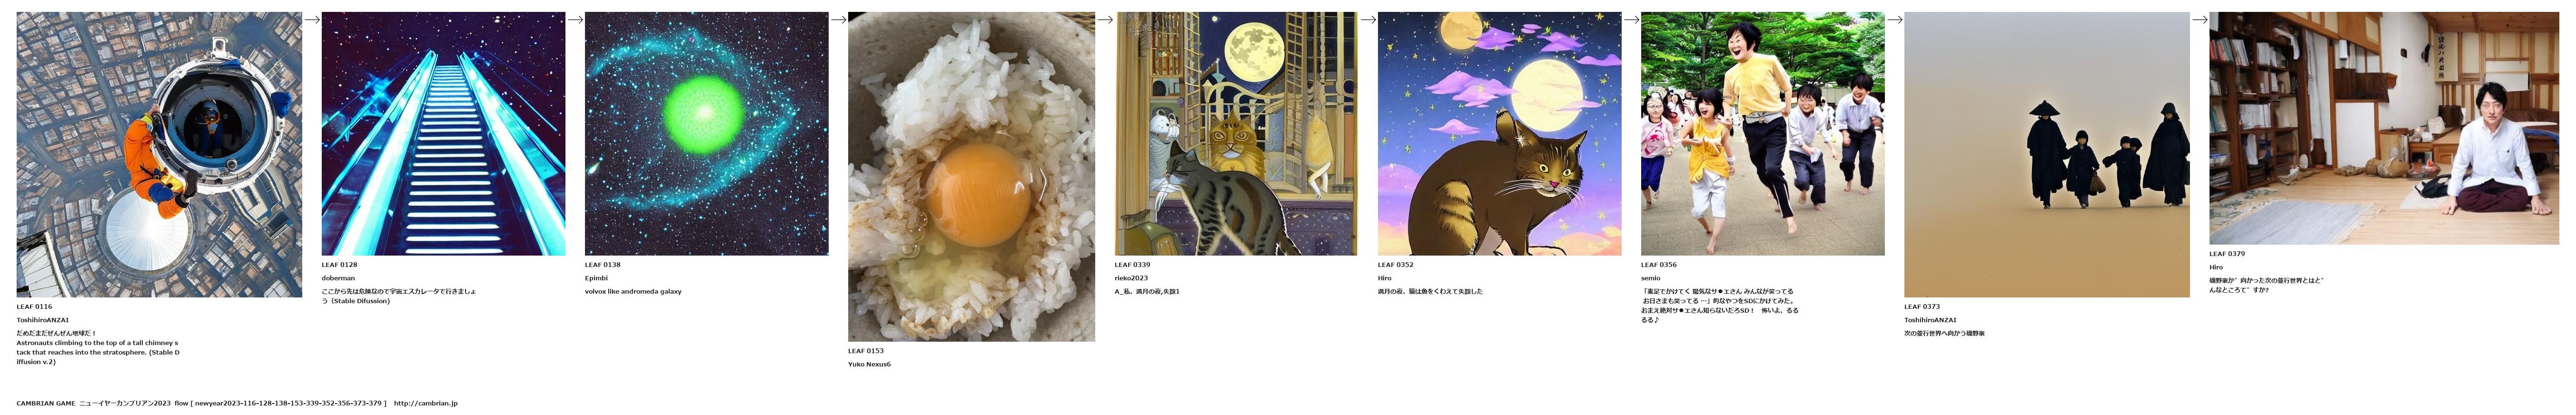Screen dimensions: 2576x415
Task: Click the arrow after the astronaut image
Action: [312, 19]
